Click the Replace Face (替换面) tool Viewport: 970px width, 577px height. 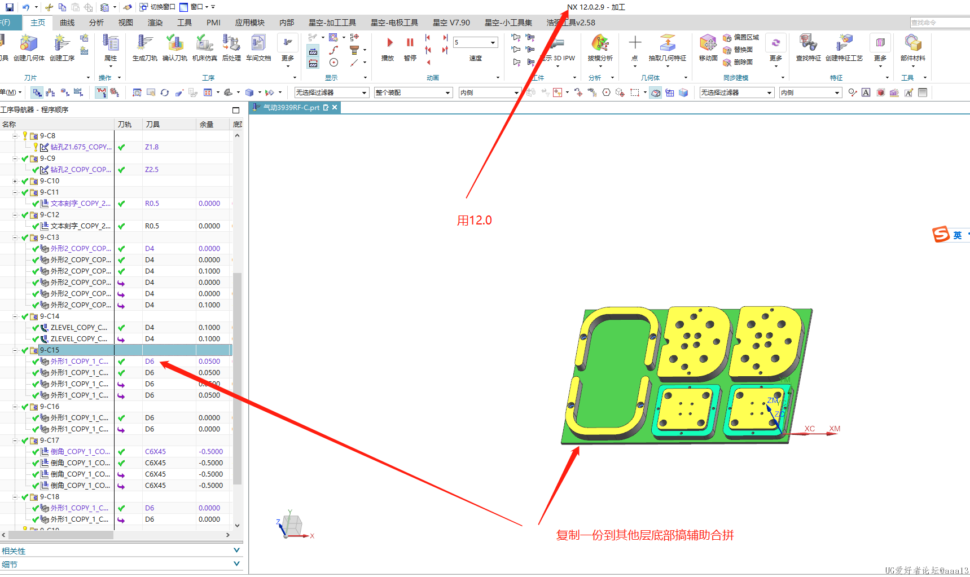[738, 50]
